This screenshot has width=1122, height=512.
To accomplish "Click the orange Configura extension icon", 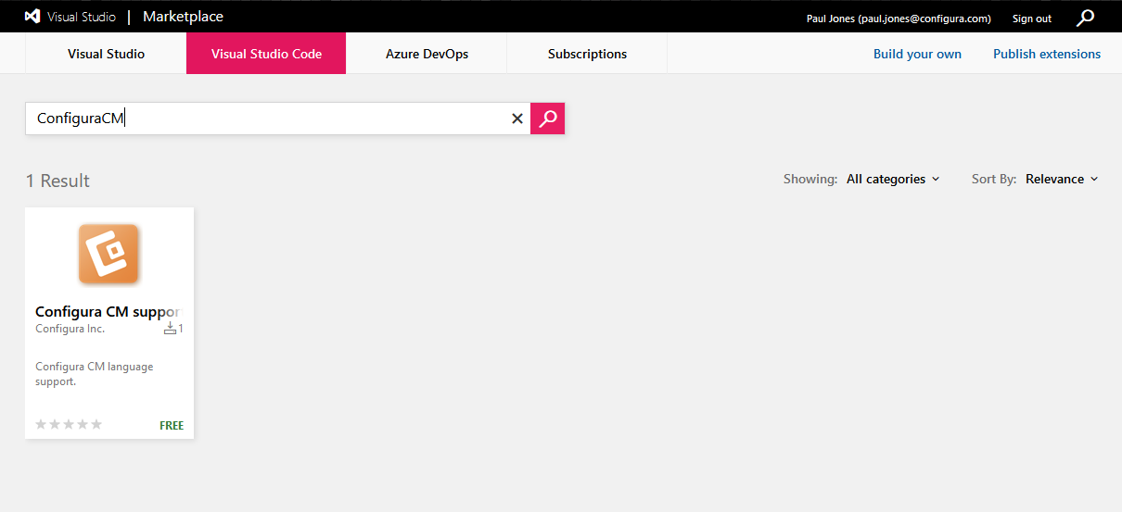I will point(108,254).
